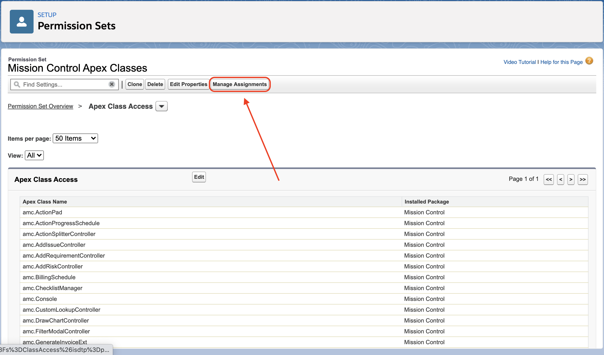Image resolution: width=604 pixels, height=355 pixels.
Task: Open the Video Tutorial link
Action: (520, 62)
